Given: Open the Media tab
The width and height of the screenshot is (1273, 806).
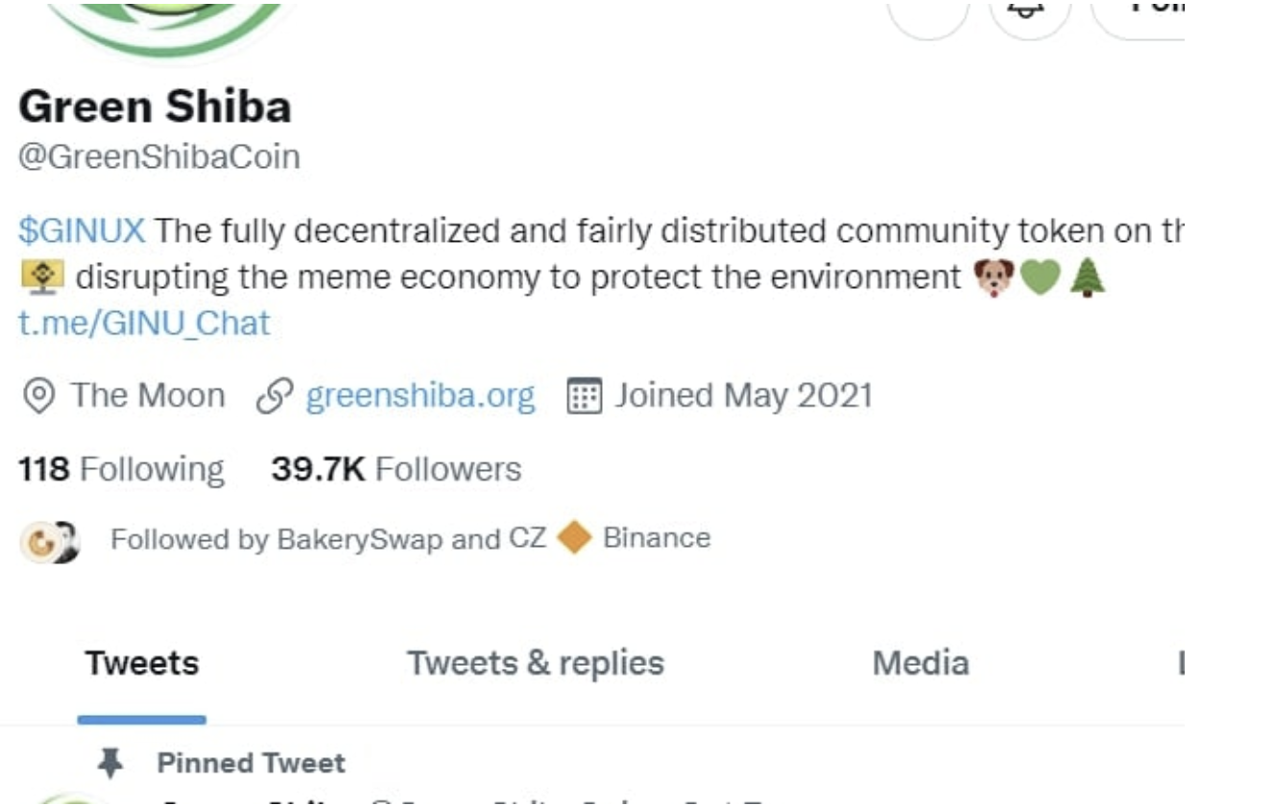Looking at the screenshot, I should 920,662.
